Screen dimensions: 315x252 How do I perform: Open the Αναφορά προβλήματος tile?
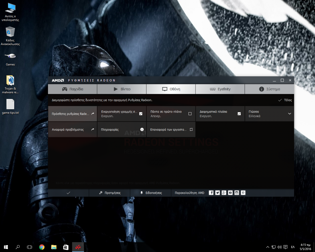point(72,129)
